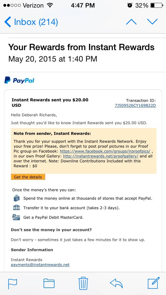Tap payments@instantrewards.net email address

coord(40,265)
